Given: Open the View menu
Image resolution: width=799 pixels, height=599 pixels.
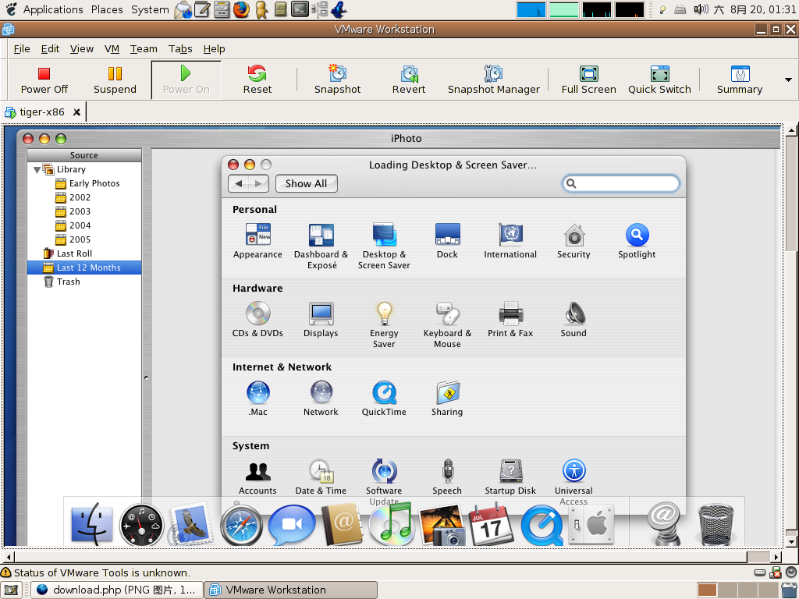Looking at the screenshot, I should tap(81, 49).
